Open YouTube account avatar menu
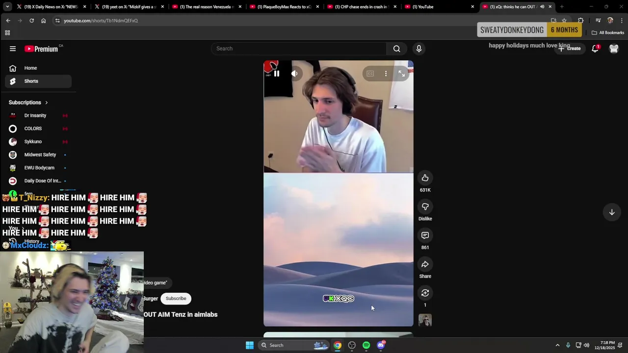 click(x=614, y=49)
